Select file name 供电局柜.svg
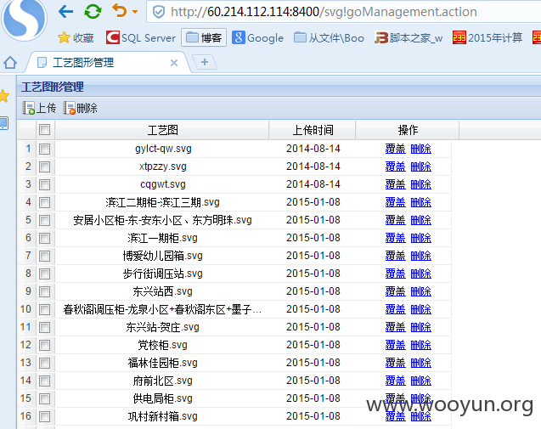Image resolution: width=541 pixels, height=429 pixels. pyautogui.click(x=162, y=398)
